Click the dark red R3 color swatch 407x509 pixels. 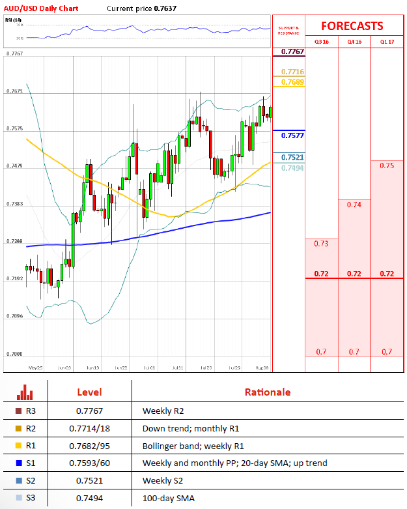[18, 411]
